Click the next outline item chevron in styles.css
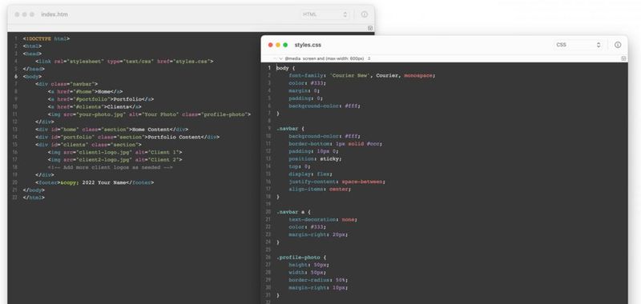 click(280, 58)
